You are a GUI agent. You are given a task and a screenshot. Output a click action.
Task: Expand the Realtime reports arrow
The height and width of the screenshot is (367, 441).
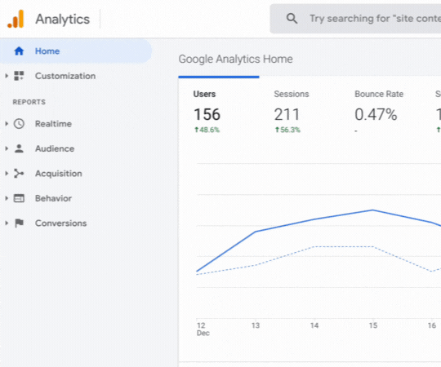click(7, 124)
